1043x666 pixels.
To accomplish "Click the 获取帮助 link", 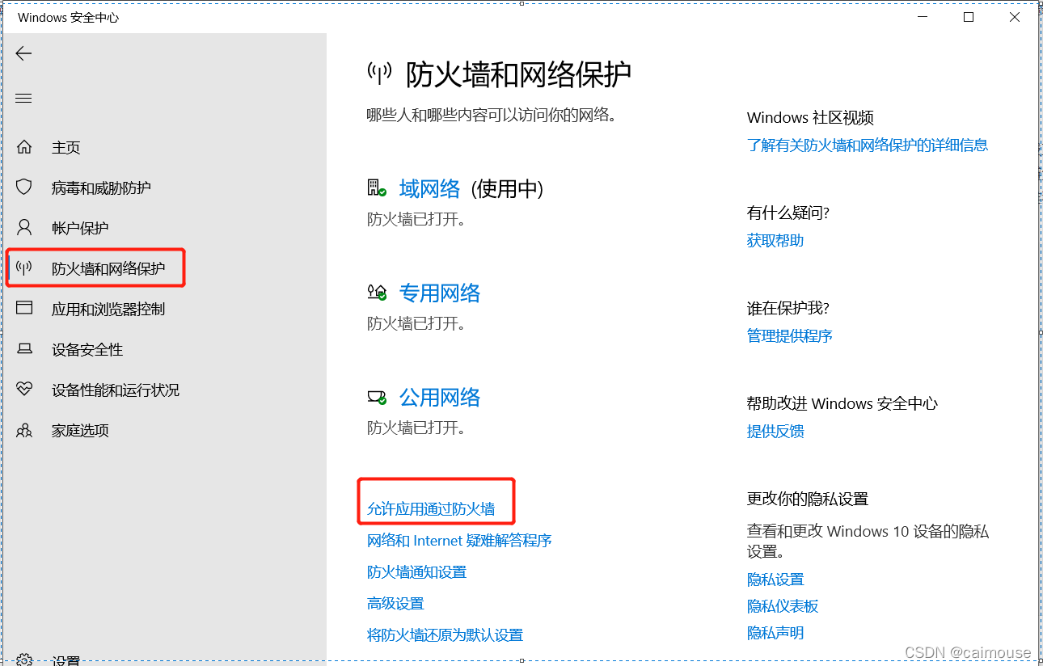I will (775, 240).
